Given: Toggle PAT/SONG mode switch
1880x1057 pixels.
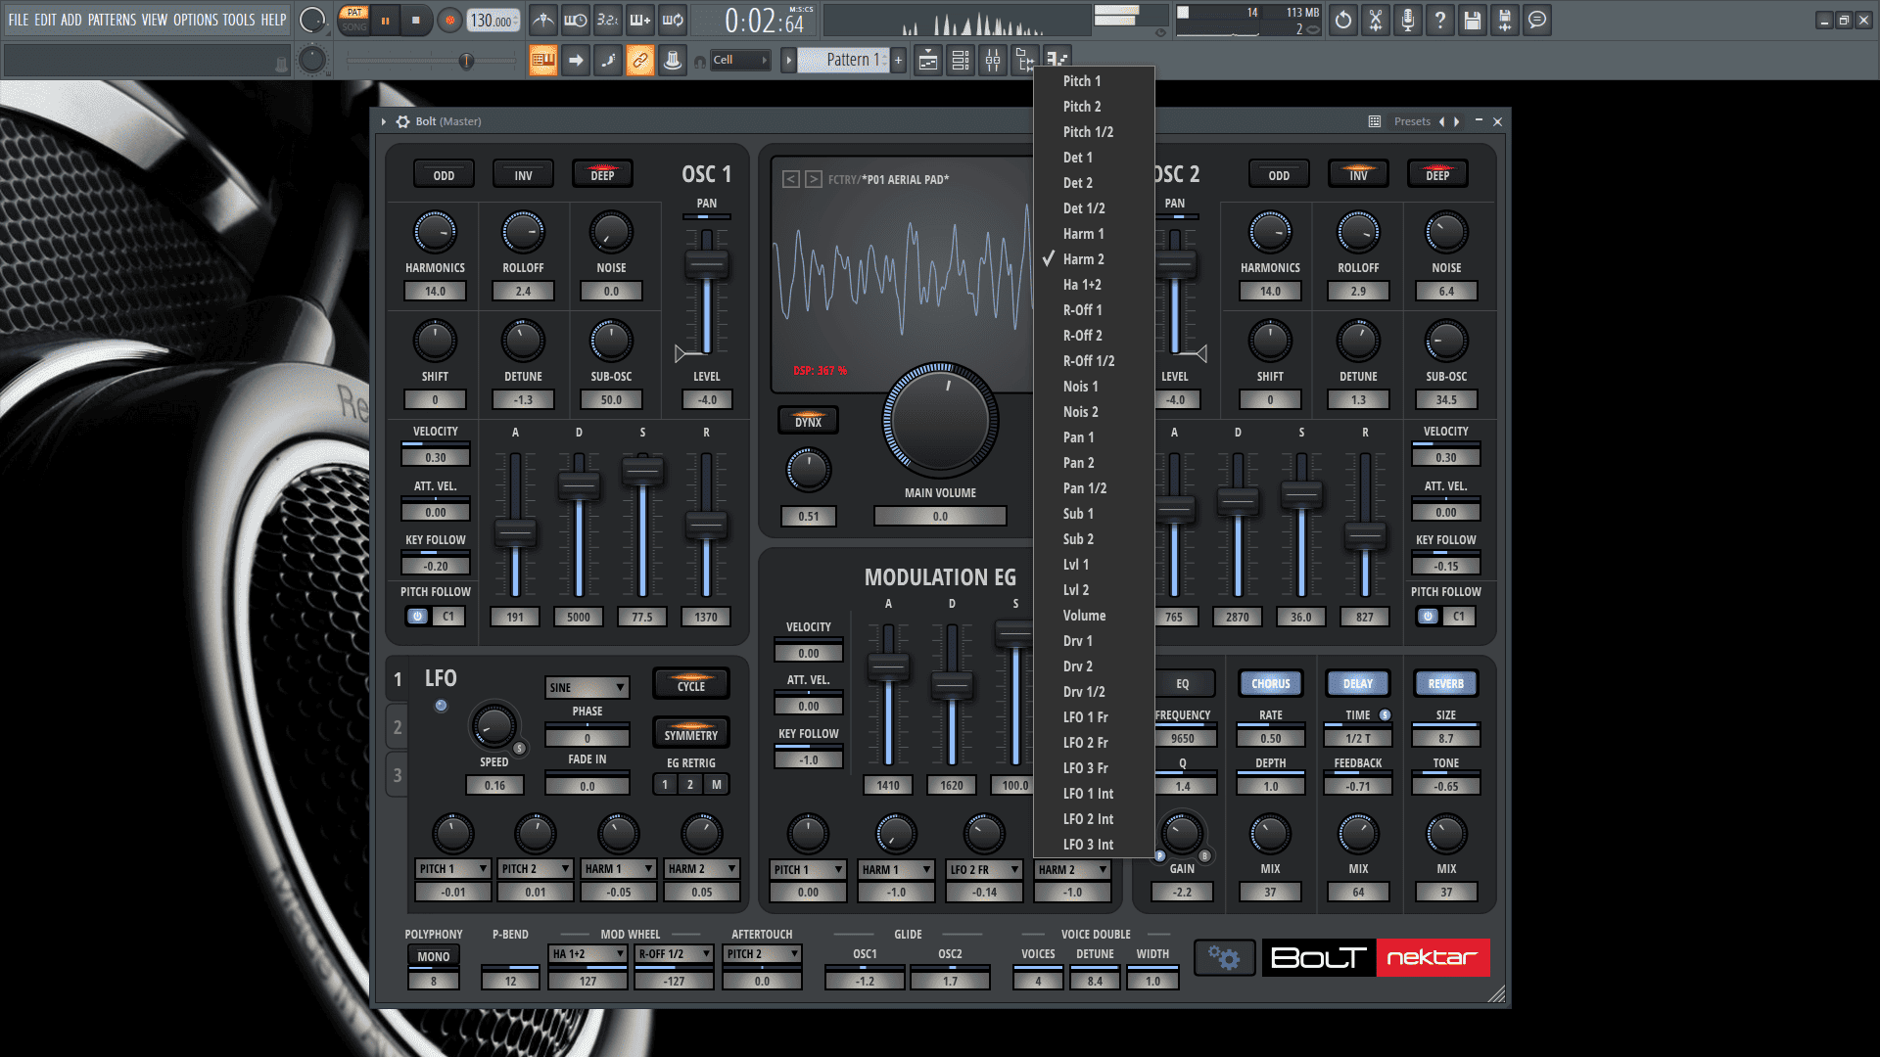Looking at the screenshot, I should tap(354, 20).
